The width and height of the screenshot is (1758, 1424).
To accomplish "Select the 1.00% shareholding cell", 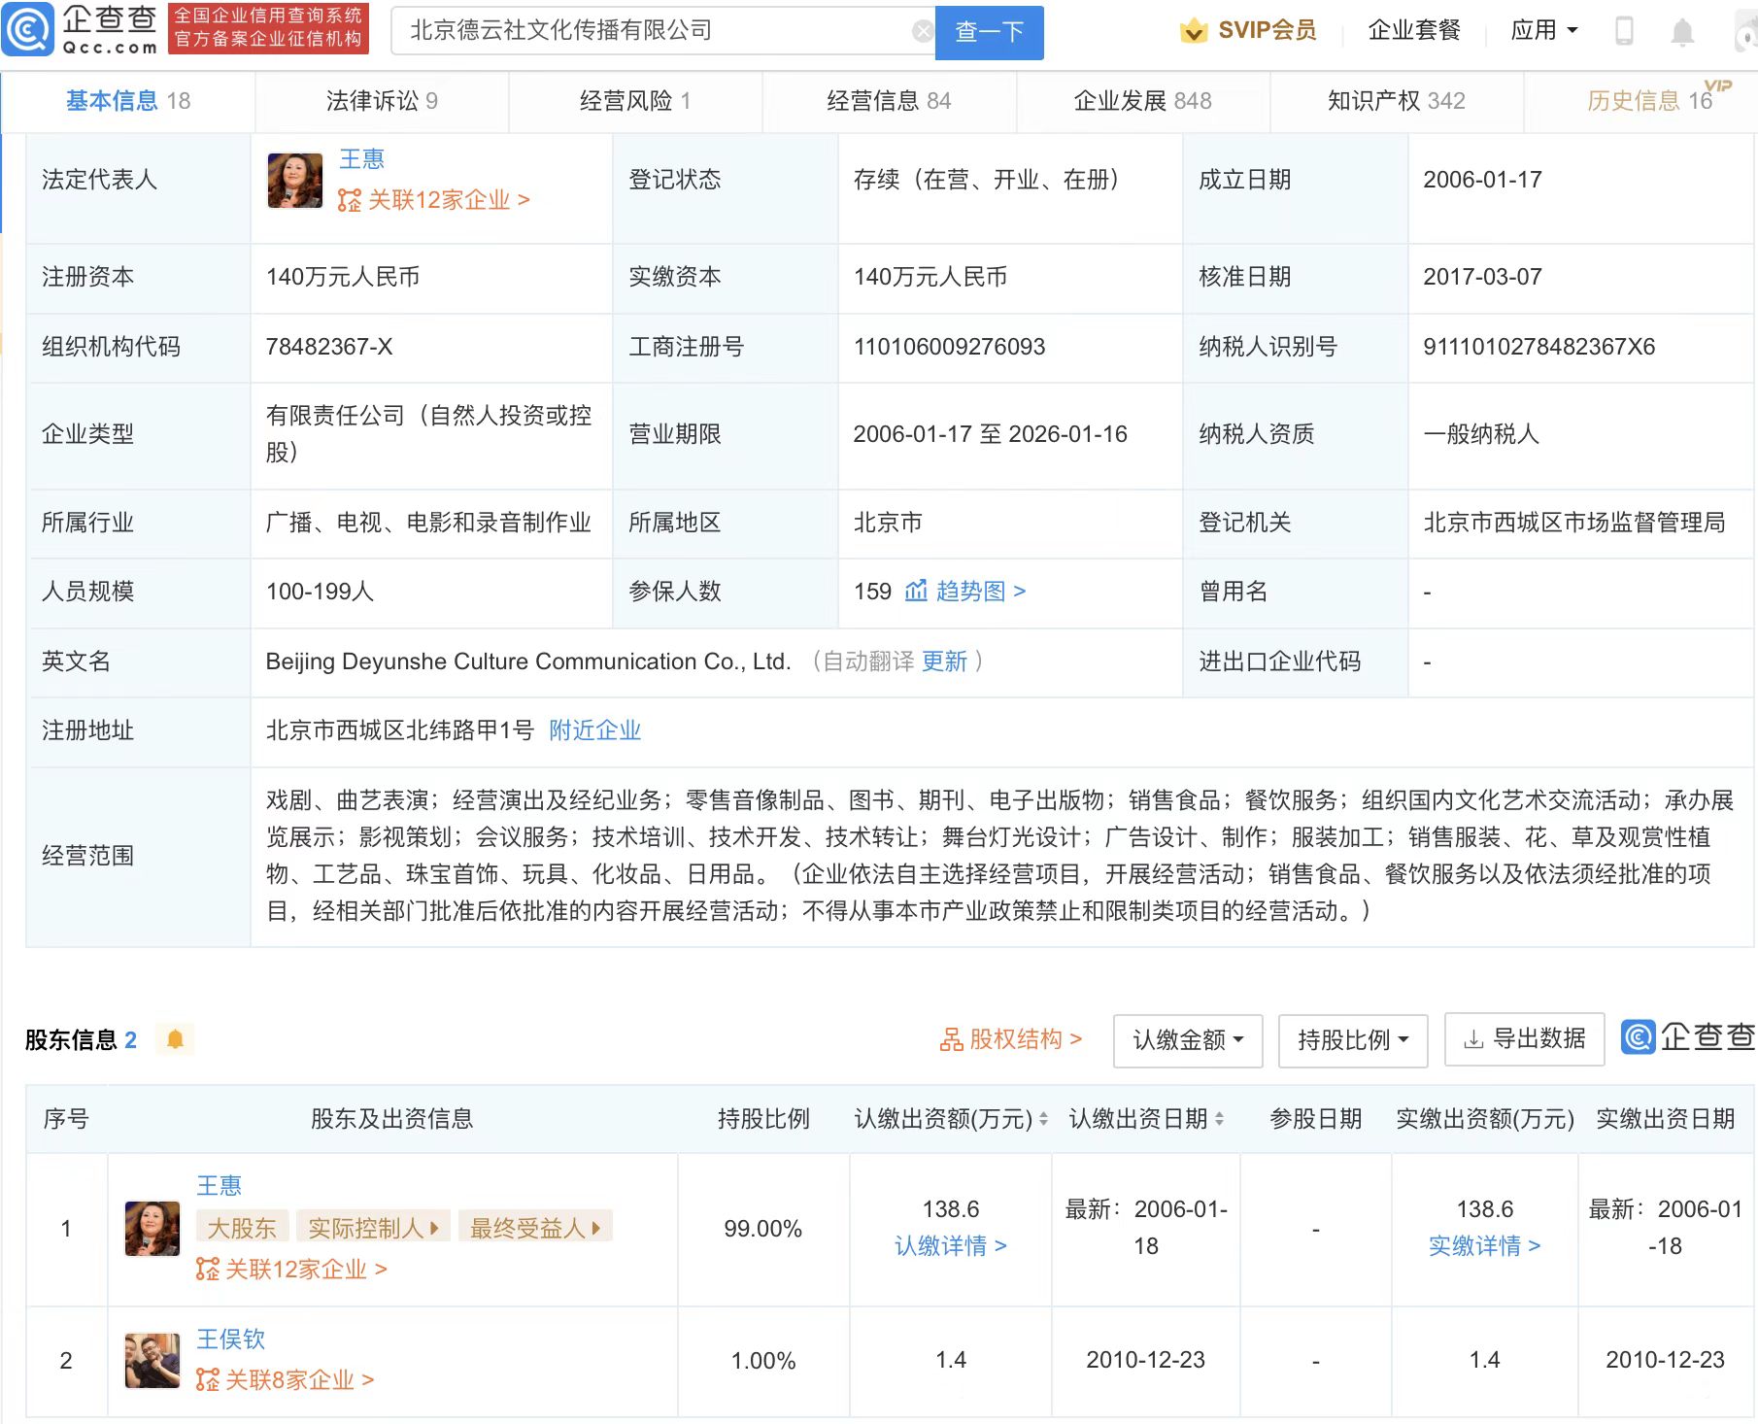I will click(763, 1361).
